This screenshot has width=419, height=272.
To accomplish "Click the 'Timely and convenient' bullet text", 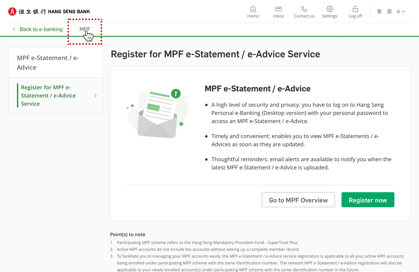I will point(295,140).
